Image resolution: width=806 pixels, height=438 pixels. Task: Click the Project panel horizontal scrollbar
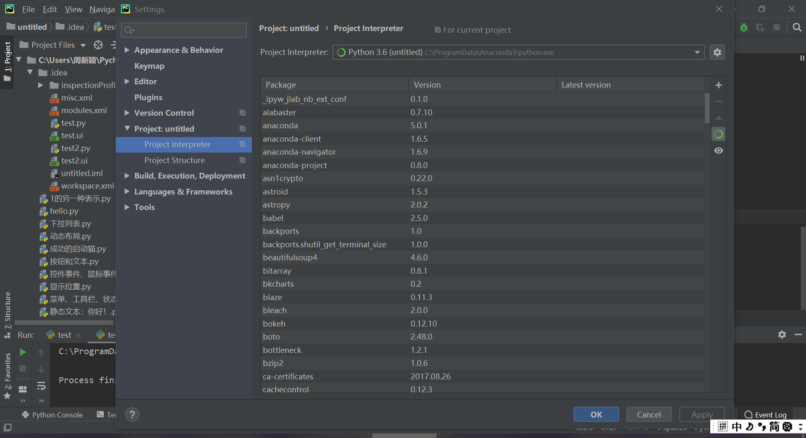click(64, 323)
